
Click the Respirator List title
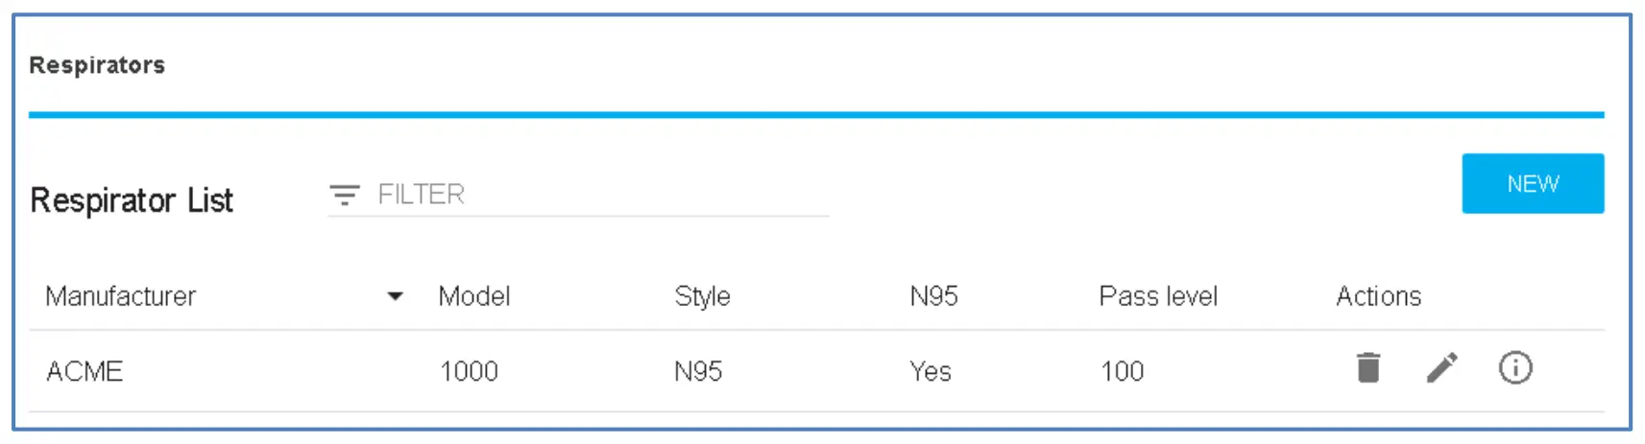point(132,200)
